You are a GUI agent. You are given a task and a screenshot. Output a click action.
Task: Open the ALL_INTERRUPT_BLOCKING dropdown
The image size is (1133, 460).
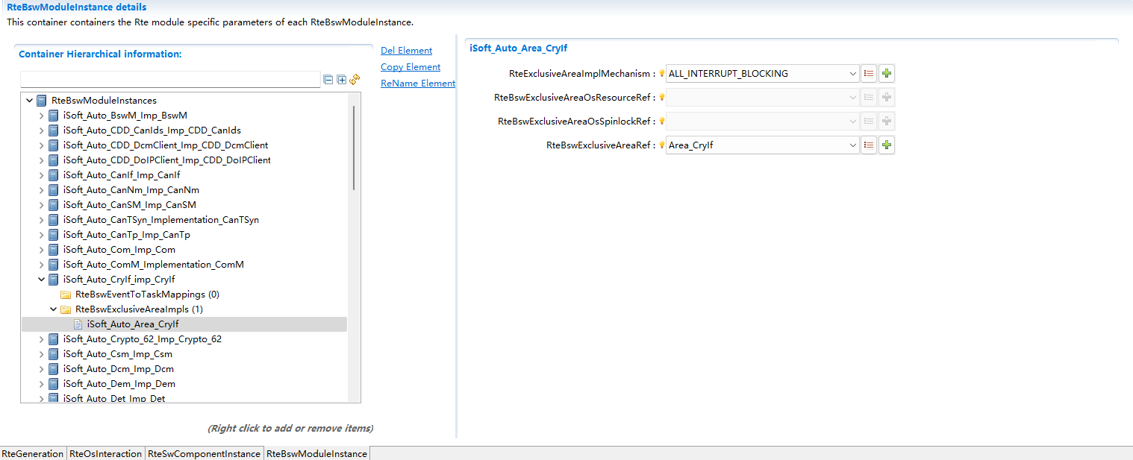[x=852, y=74]
